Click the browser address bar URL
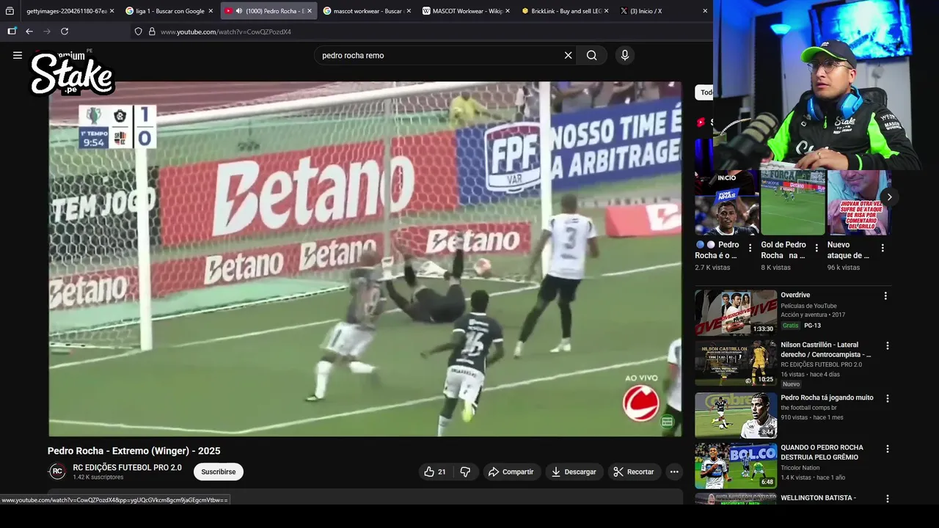939x528 pixels. click(x=226, y=32)
